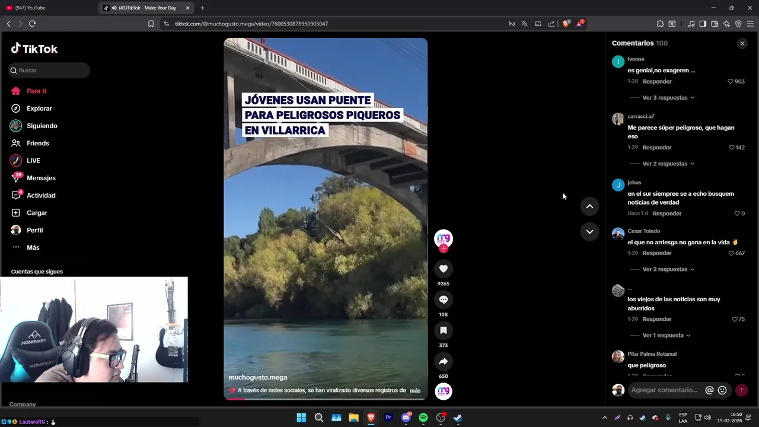Go to next video with down arrow
Viewport: 759px width, 427px height.
point(589,232)
